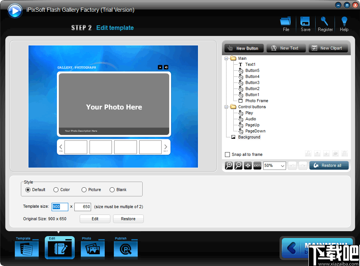Viewport: 360px width, 266px height.
Task: Click the template width field 900
Action: (x=60, y=207)
